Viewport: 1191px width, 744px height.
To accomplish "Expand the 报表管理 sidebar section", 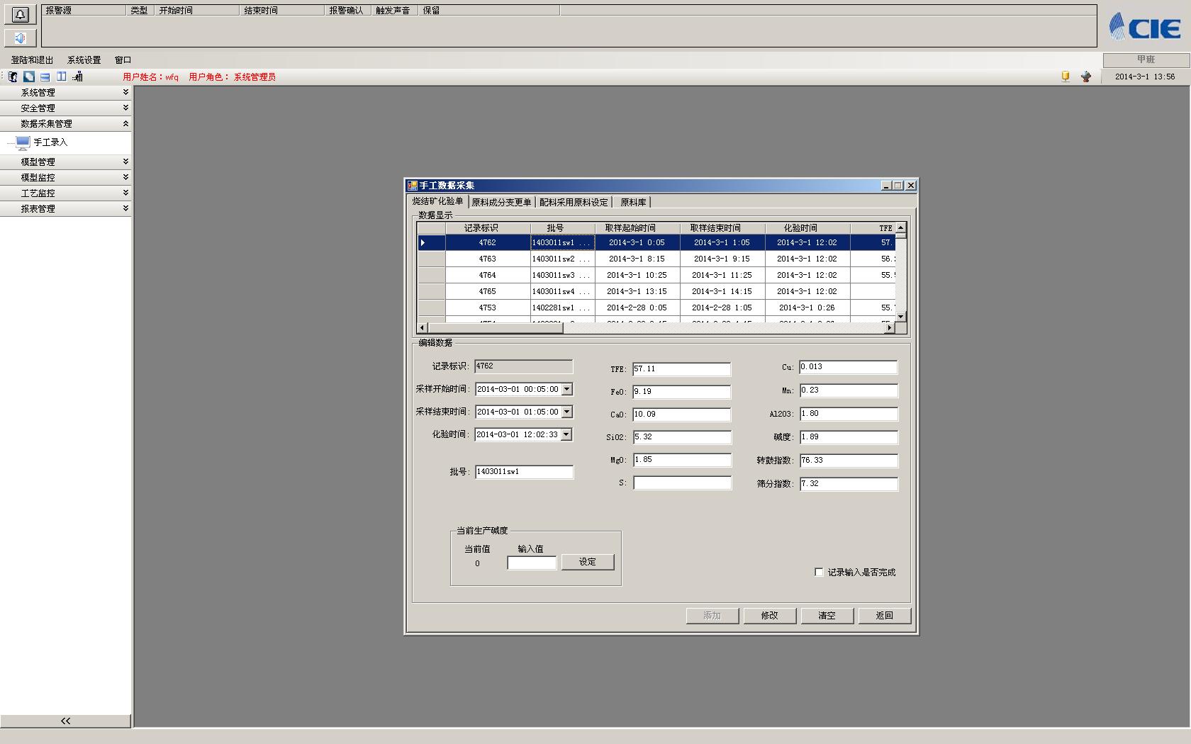I will coord(65,208).
